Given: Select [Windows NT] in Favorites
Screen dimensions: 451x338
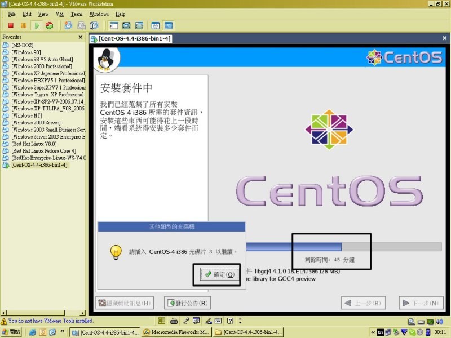Looking at the screenshot, I should [26, 116].
